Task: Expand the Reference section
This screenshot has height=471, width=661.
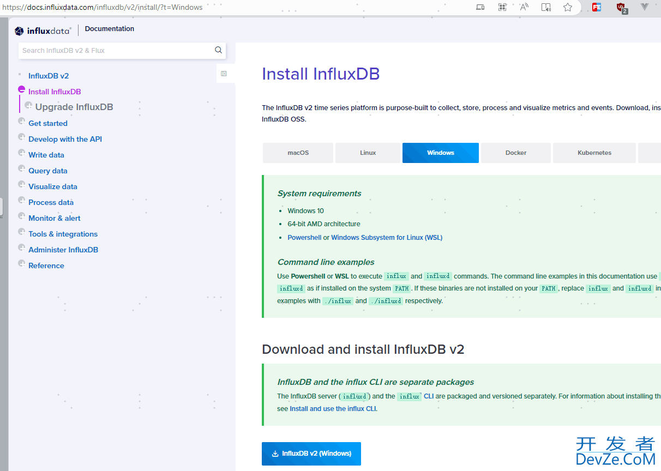Action: 21,263
